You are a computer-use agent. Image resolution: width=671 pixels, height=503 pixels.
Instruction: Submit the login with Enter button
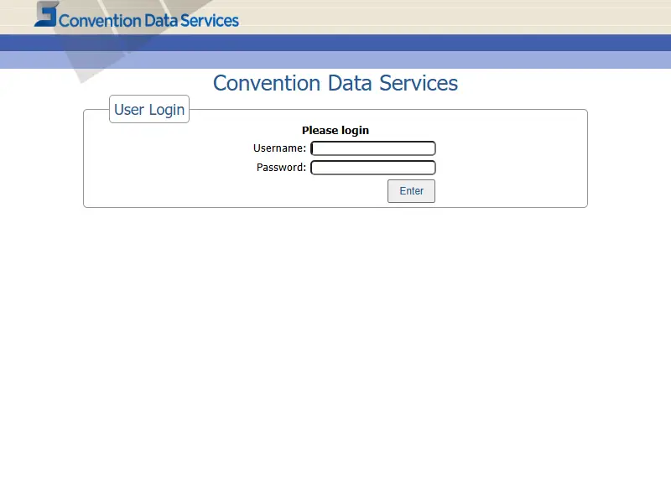411,191
